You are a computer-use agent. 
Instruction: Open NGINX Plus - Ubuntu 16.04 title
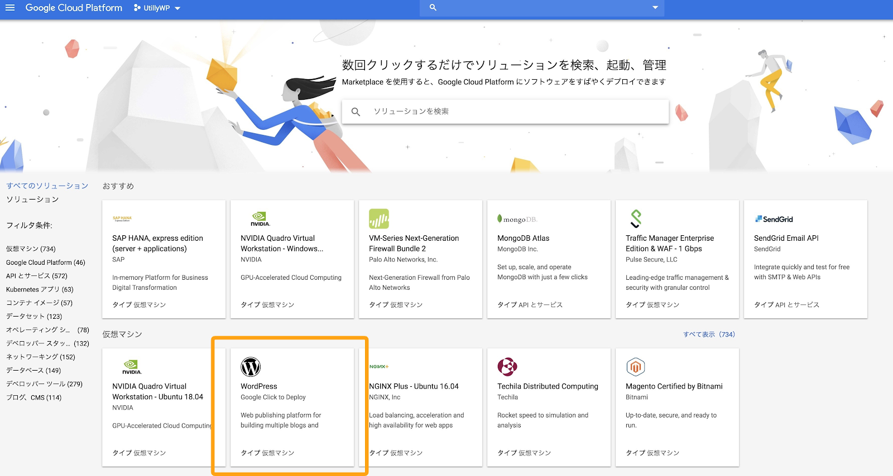pyautogui.click(x=414, y=386)
